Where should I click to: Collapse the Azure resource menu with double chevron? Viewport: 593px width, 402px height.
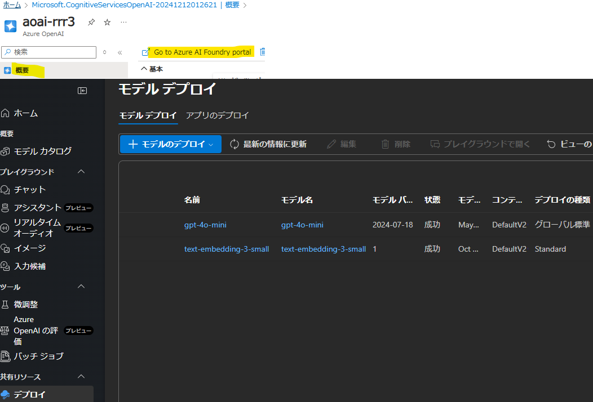coord(120,52)
